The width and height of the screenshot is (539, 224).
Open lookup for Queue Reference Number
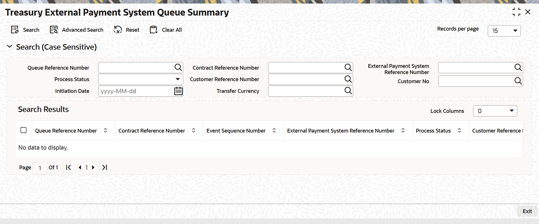[x=178, y=68]
